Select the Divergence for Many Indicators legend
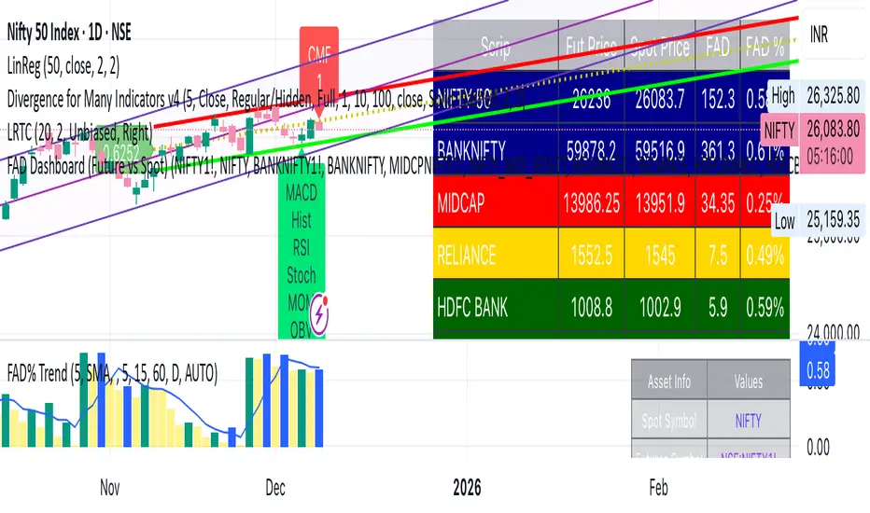Screen dimensions: 870x513 click(x=266, y=99)
